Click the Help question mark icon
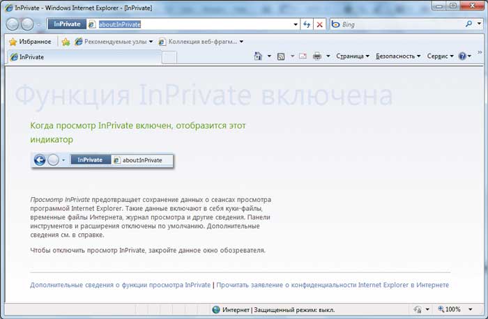This screenshot has width=488, height=319. (462, 56)
